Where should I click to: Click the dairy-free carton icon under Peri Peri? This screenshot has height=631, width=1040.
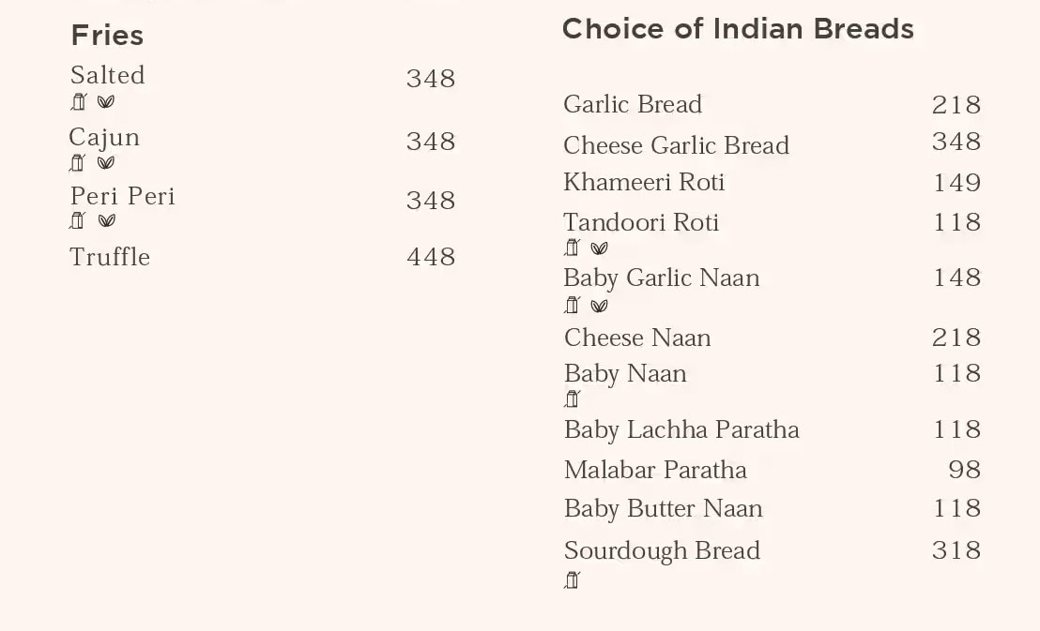coord(79,221)
